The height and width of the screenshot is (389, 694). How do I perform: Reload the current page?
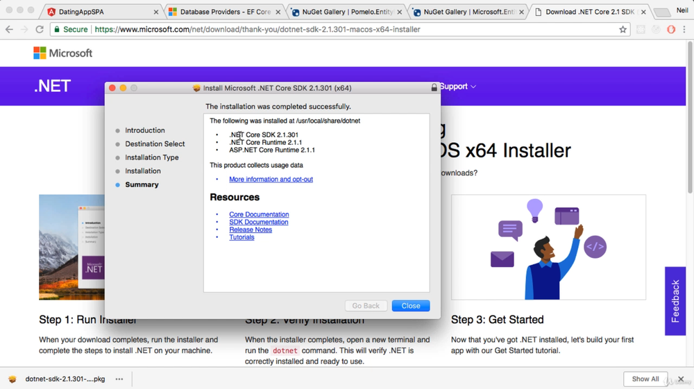pyautogui.click(x=40, y=29)
